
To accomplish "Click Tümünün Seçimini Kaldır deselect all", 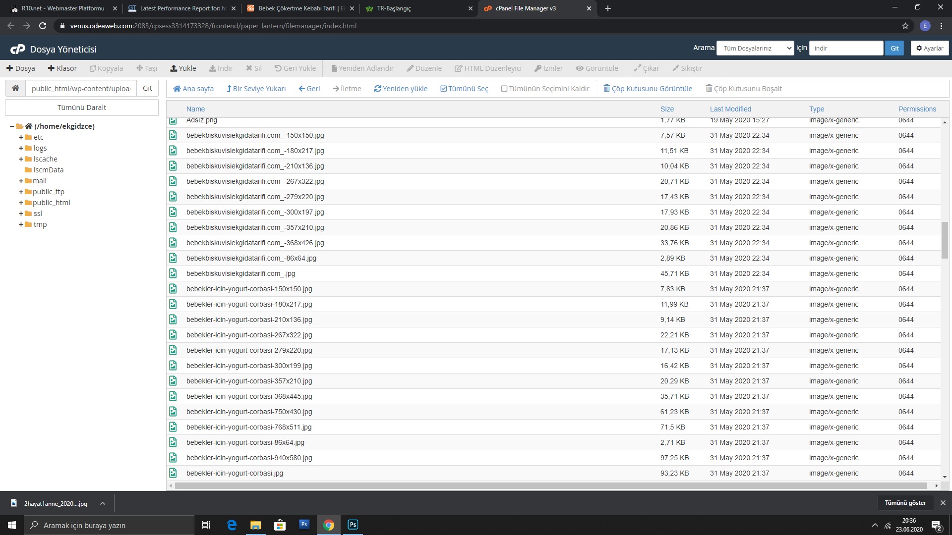I will 545,89.
